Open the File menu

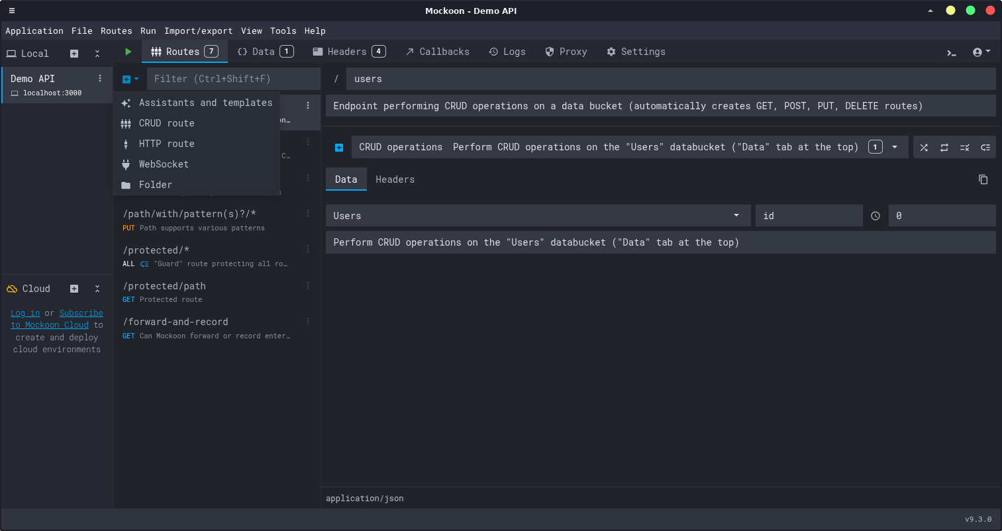(82, 30)
